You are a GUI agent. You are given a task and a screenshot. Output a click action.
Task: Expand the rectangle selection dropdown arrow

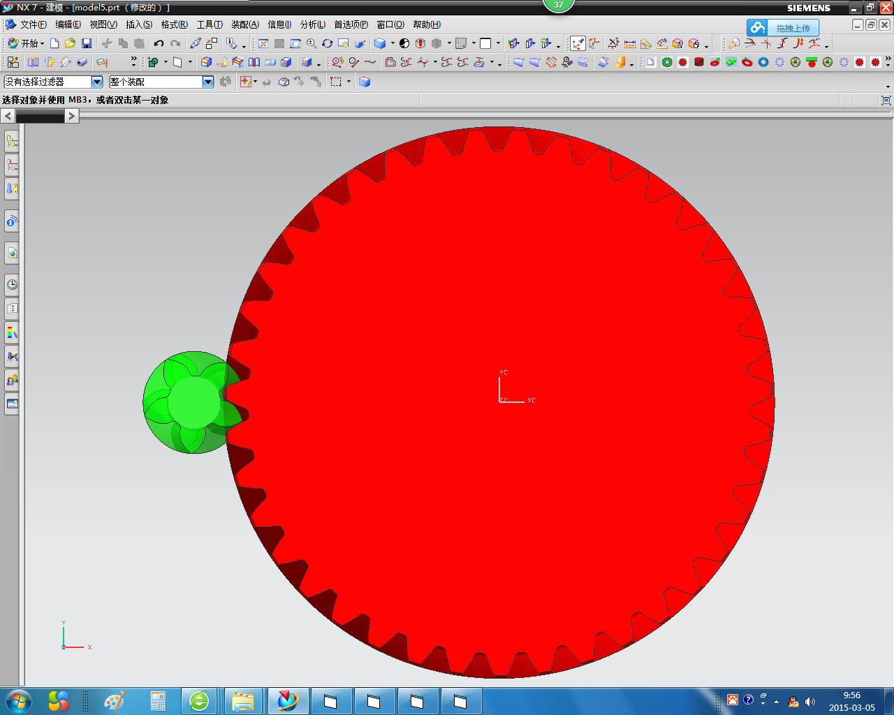point(349,82)
